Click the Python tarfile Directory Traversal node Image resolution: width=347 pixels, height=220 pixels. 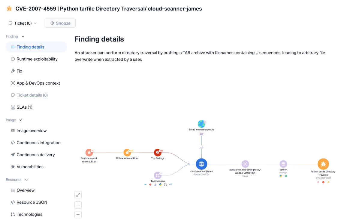323,164
